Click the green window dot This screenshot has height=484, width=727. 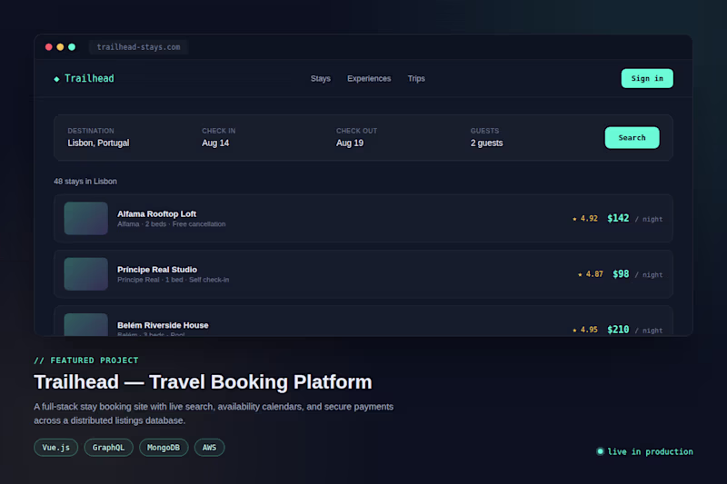(x=72, y=47)
